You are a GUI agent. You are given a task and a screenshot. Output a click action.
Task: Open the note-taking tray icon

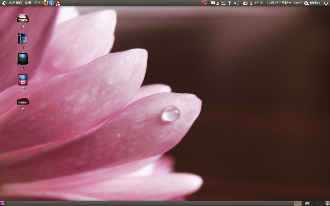213,3
